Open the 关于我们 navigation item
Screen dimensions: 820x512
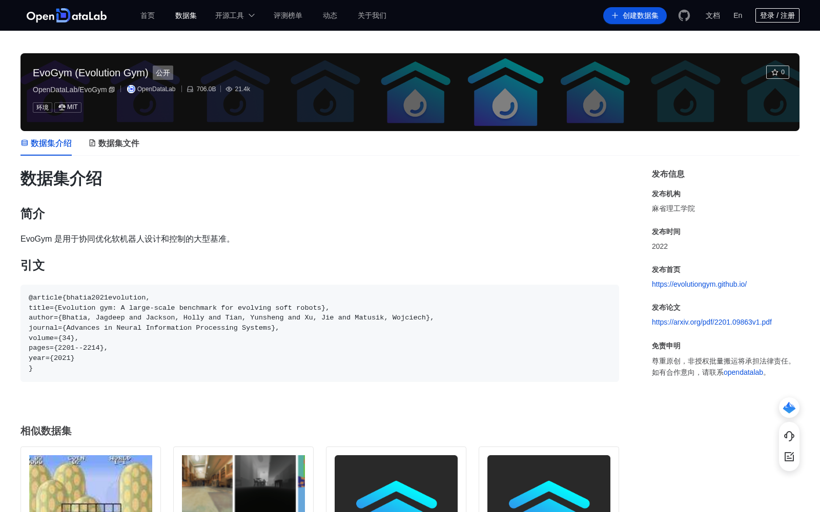click(x=372, y=15)
